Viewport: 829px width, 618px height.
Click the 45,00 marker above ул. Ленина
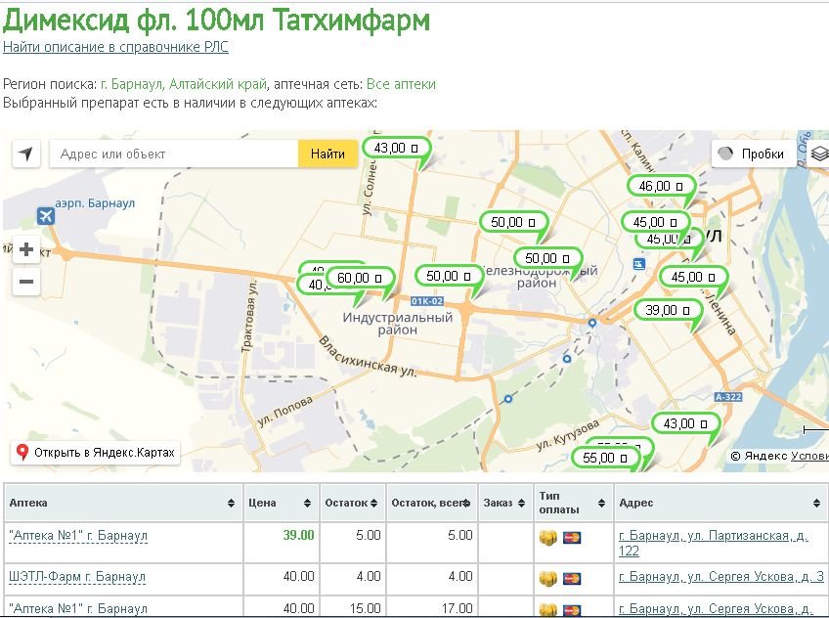693,277
